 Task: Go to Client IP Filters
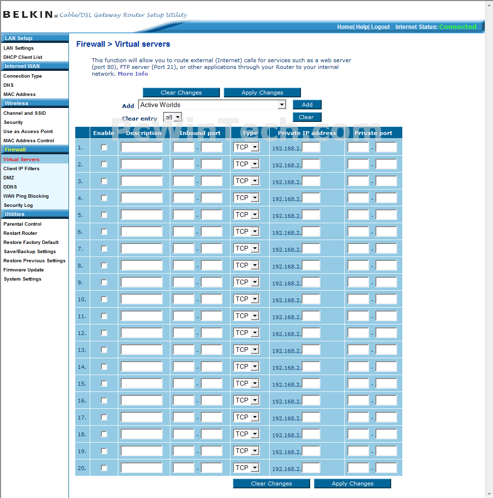(21, 169)
